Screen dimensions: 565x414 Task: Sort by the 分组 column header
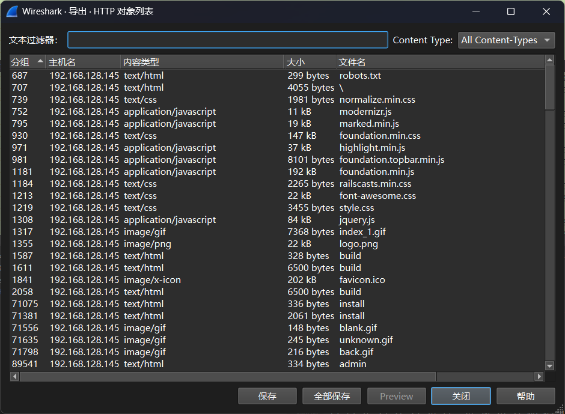pyautogui.click(x=27, y=62)
